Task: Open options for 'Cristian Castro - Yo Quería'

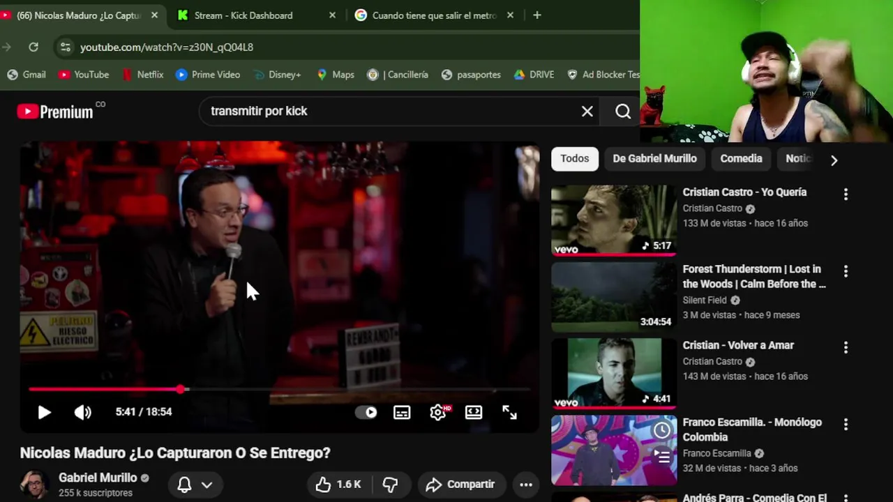Action: coord(846,195)
